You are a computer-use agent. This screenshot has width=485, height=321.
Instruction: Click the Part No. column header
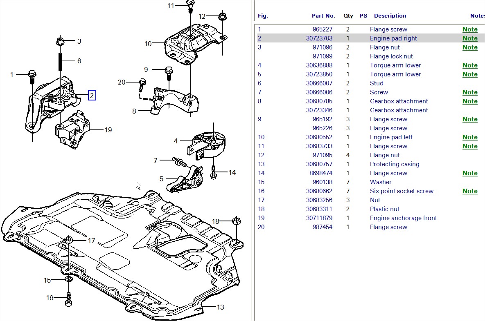click(x=323, y=16)
